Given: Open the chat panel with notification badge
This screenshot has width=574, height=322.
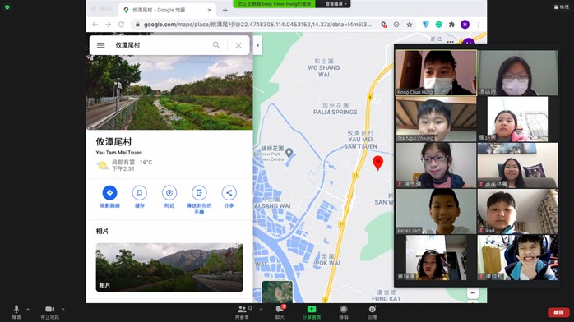Looking at the screenshot, I should point(280,311).
